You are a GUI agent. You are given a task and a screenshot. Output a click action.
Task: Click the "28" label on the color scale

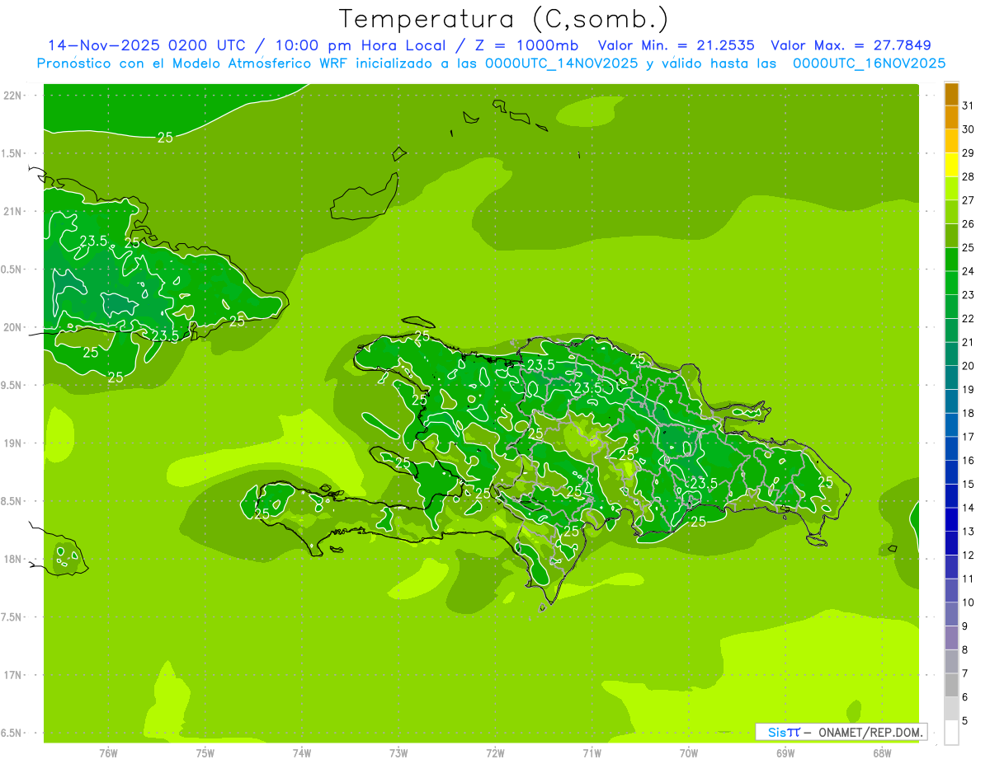pos(968,176)
